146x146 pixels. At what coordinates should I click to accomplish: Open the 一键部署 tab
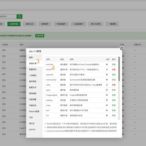(112, 24)
